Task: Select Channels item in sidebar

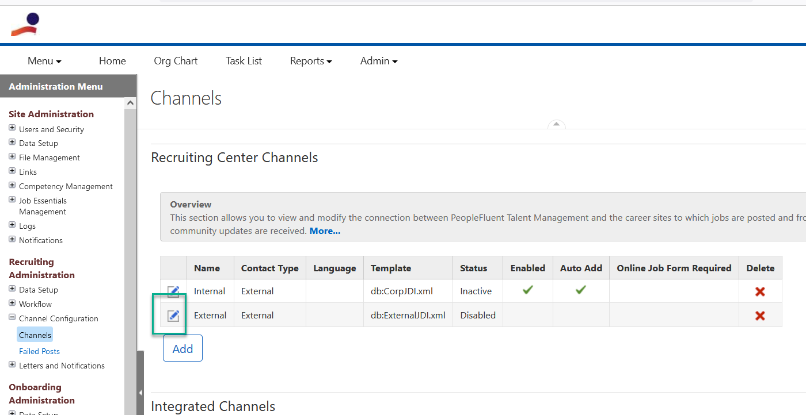Action: click(x=35, y=335)
